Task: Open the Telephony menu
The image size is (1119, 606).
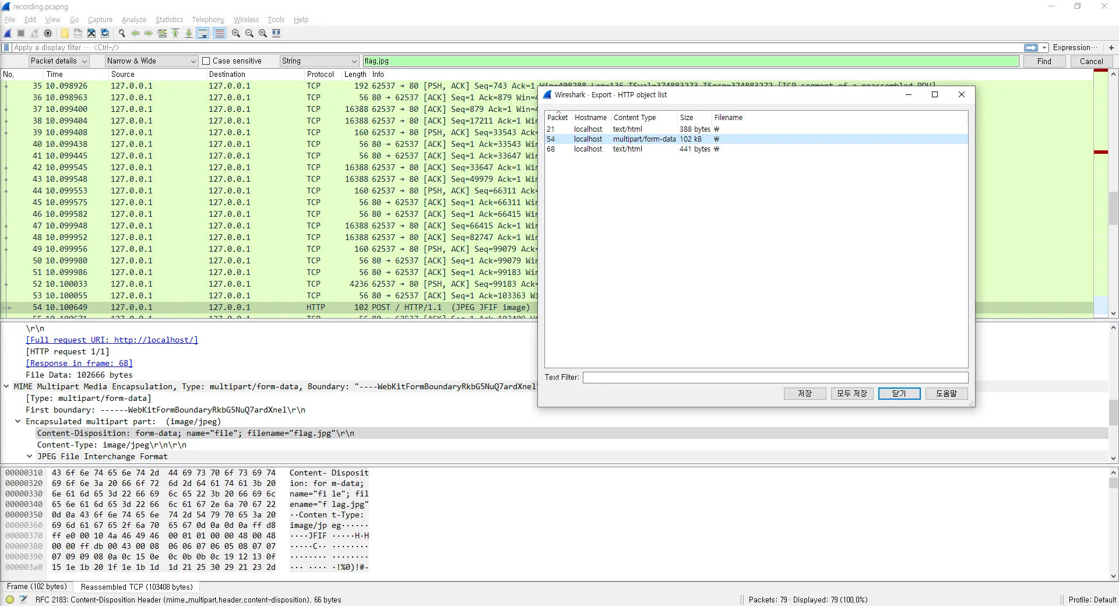Action: [208, 19]
